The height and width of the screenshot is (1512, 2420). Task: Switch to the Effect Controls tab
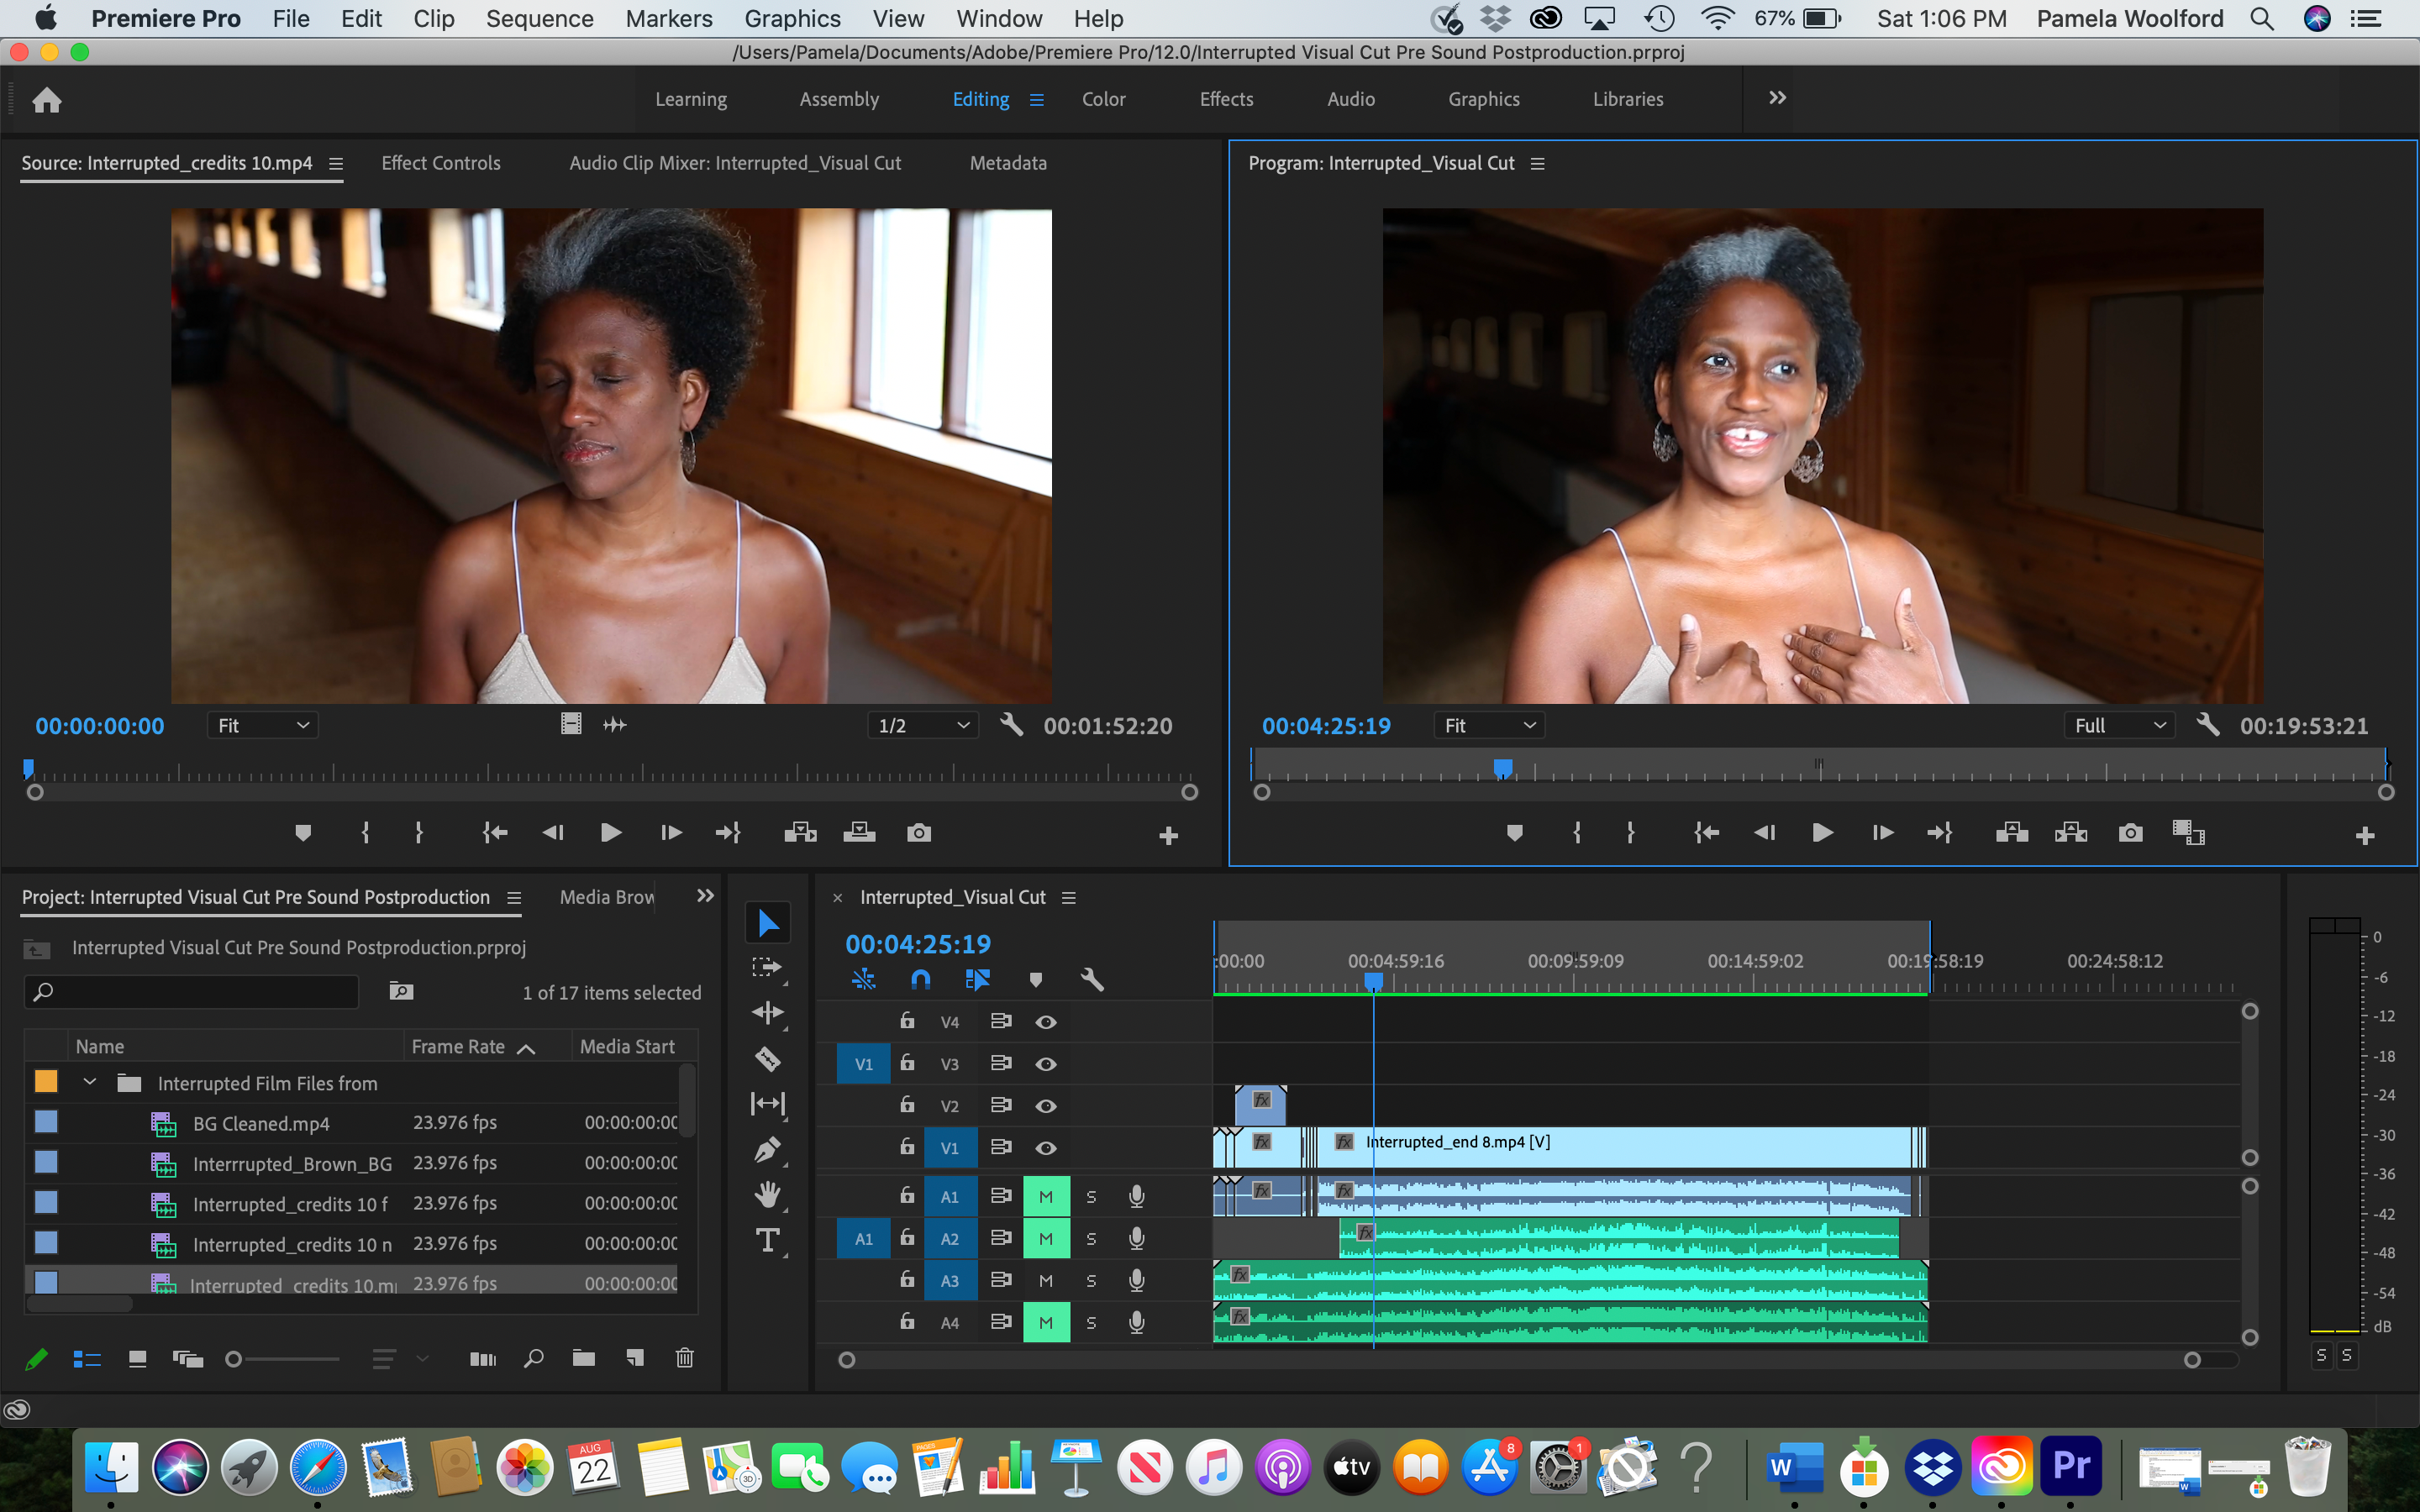pos(440,163)
